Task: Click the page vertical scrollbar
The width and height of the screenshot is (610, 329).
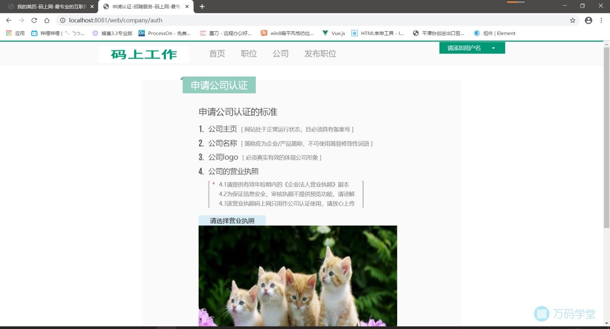Action: tap(607, 138)
